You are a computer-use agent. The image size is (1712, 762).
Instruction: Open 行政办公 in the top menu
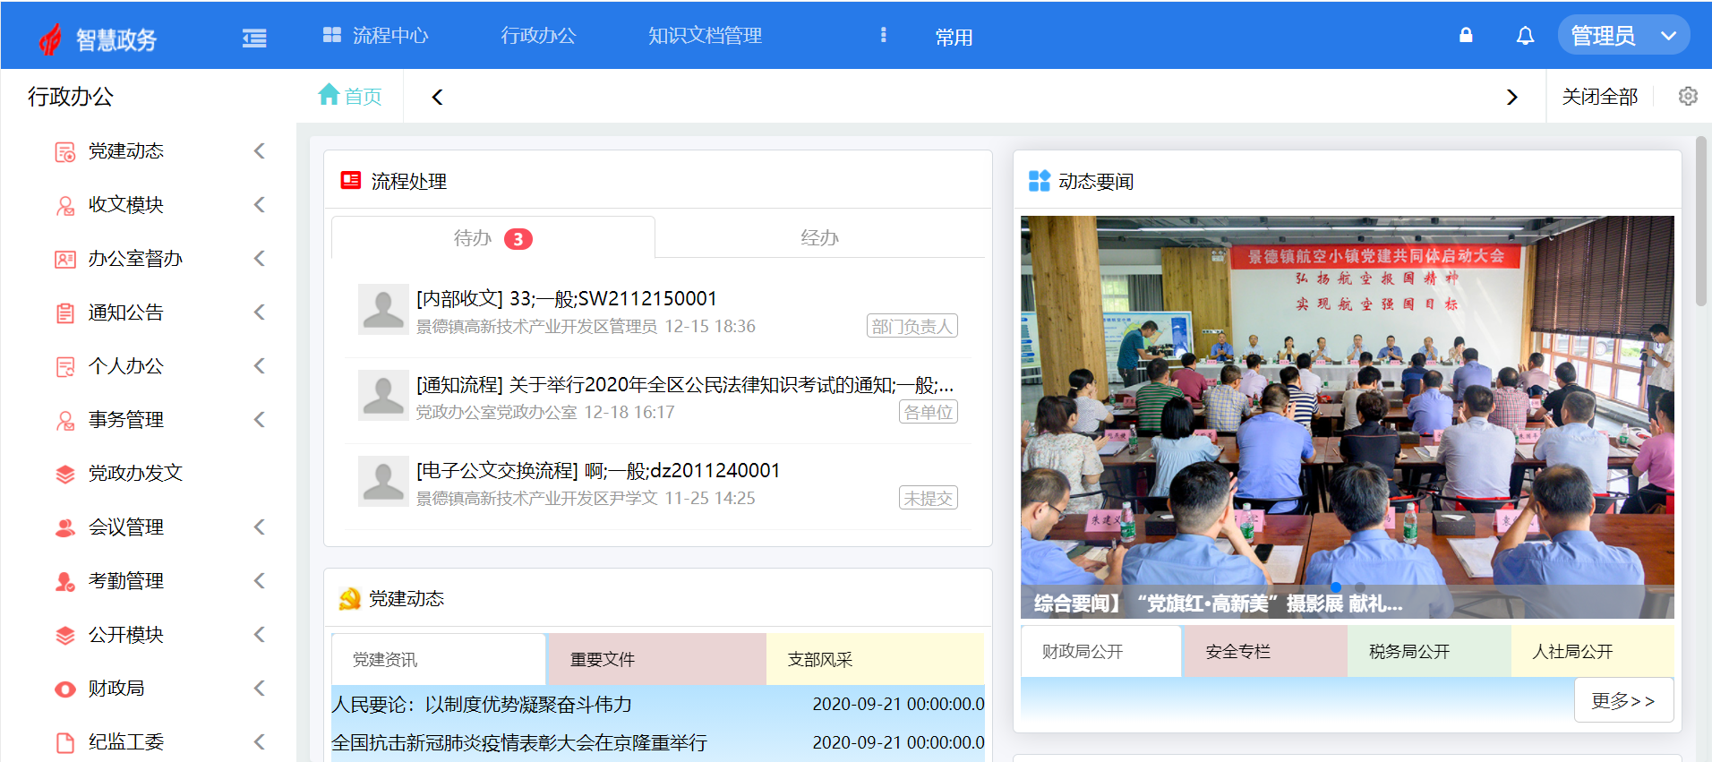click(x=538, y=36)
